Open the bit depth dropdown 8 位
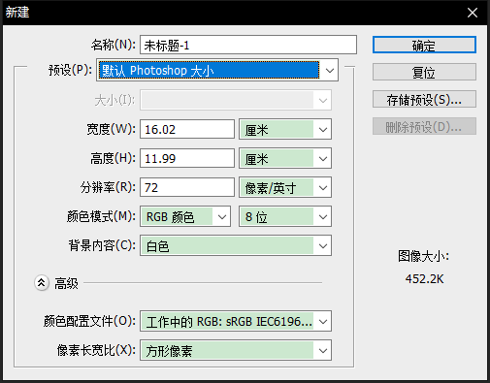Image resolution: width=490 pixels, height=383 pixels. (285, 216)
